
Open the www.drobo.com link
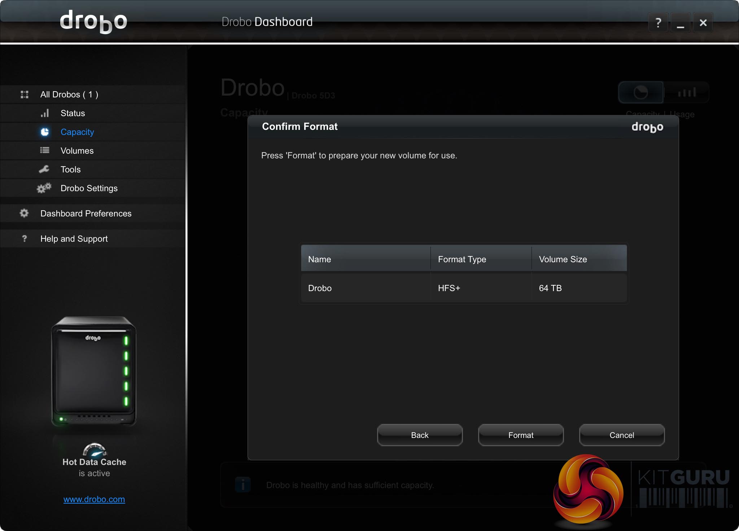click(94, 499)
